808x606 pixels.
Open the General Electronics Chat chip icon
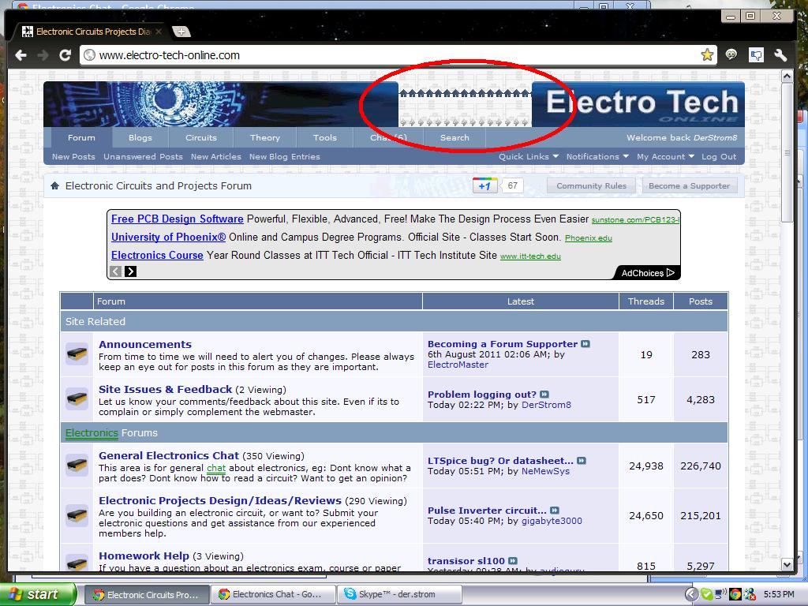tap(77, 466)
